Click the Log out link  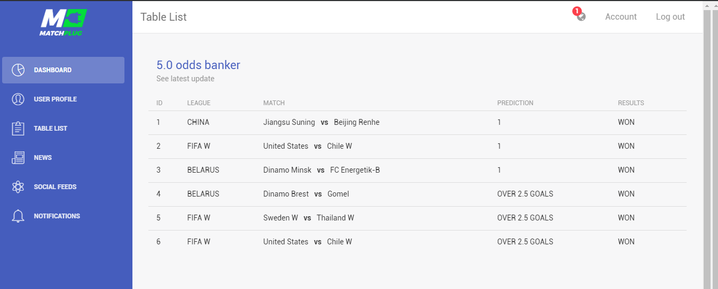[670, 16]
